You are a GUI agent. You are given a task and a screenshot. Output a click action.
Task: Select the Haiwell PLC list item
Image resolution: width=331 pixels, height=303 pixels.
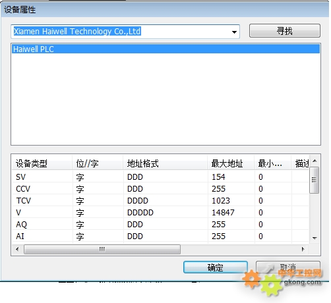coord(166,49)
